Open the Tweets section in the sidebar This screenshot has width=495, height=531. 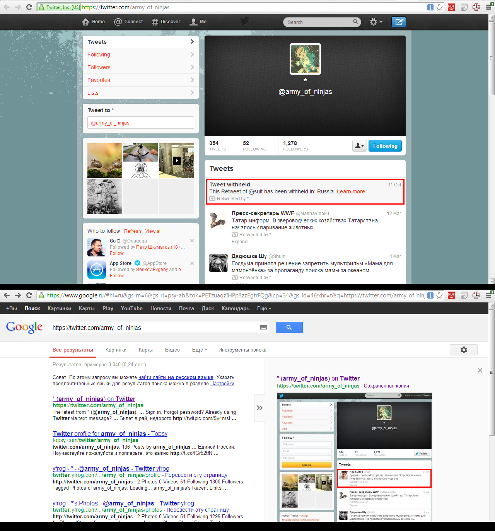[x=141, y=42]
